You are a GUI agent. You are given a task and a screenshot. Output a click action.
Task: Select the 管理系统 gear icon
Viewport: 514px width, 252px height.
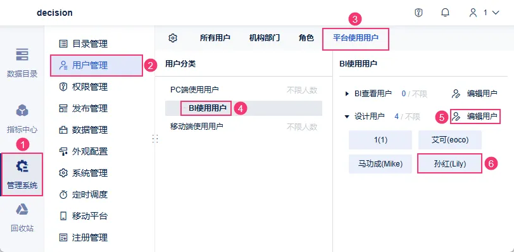[x=22, y=167]
